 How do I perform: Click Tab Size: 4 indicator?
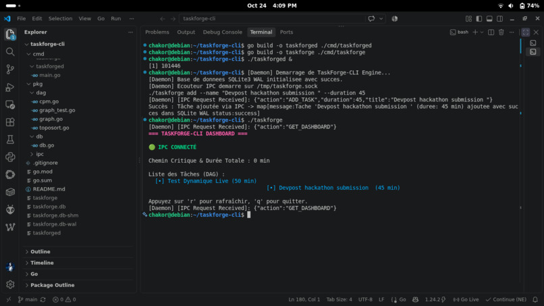pos(339,299)
